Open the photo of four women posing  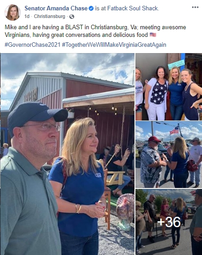169,87
